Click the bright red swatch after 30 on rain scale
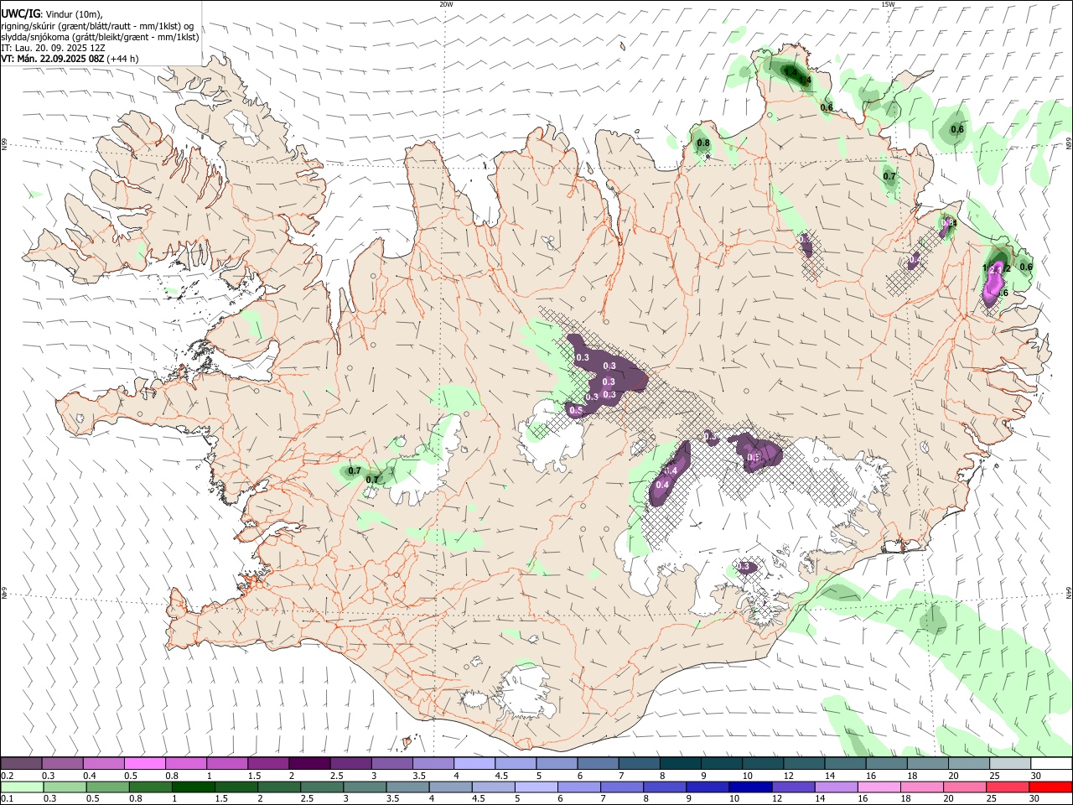The image size is (1073, 805). tap(1051, 787)
